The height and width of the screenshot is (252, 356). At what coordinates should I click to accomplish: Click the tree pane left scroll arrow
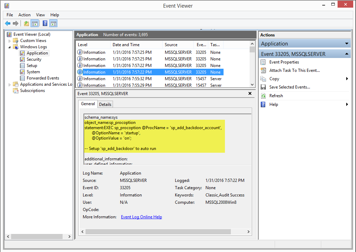[8, 237]
